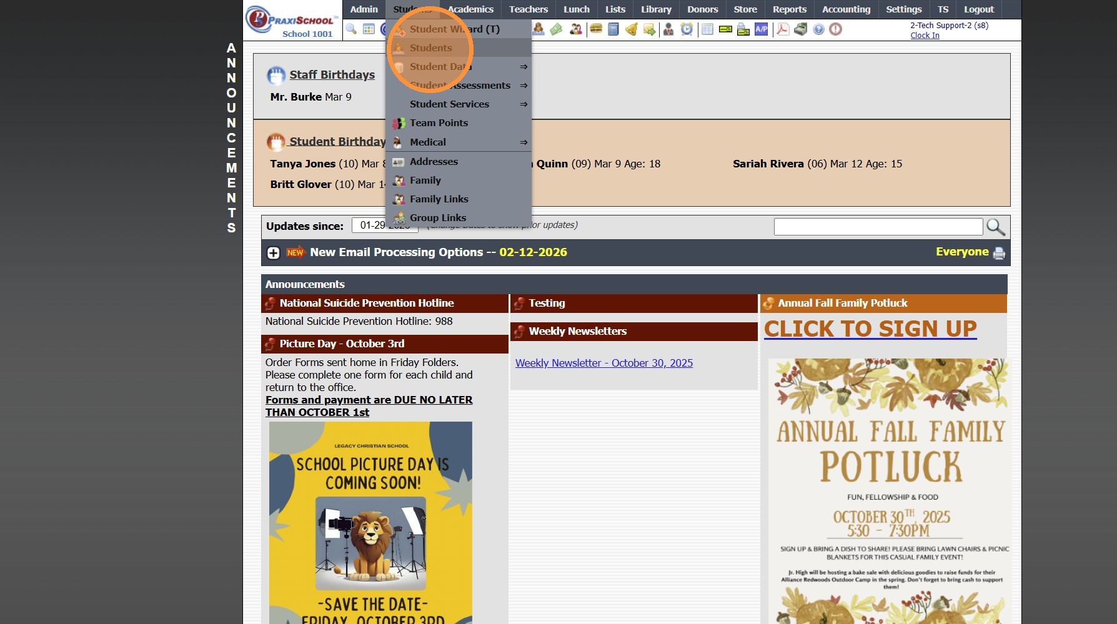Select Group Links from the Students menu
The height and width of the screenshot is (624, 1117).
pos(459,218)
